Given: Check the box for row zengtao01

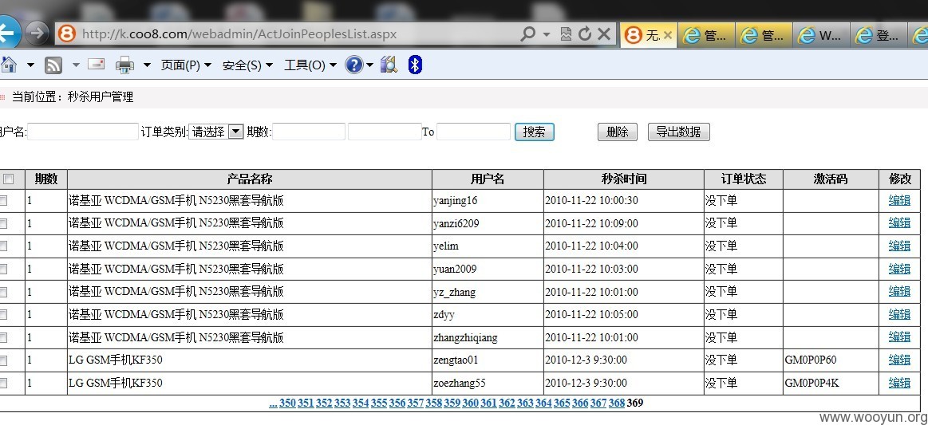Looking at the screenshot, I should coord(2,360).
